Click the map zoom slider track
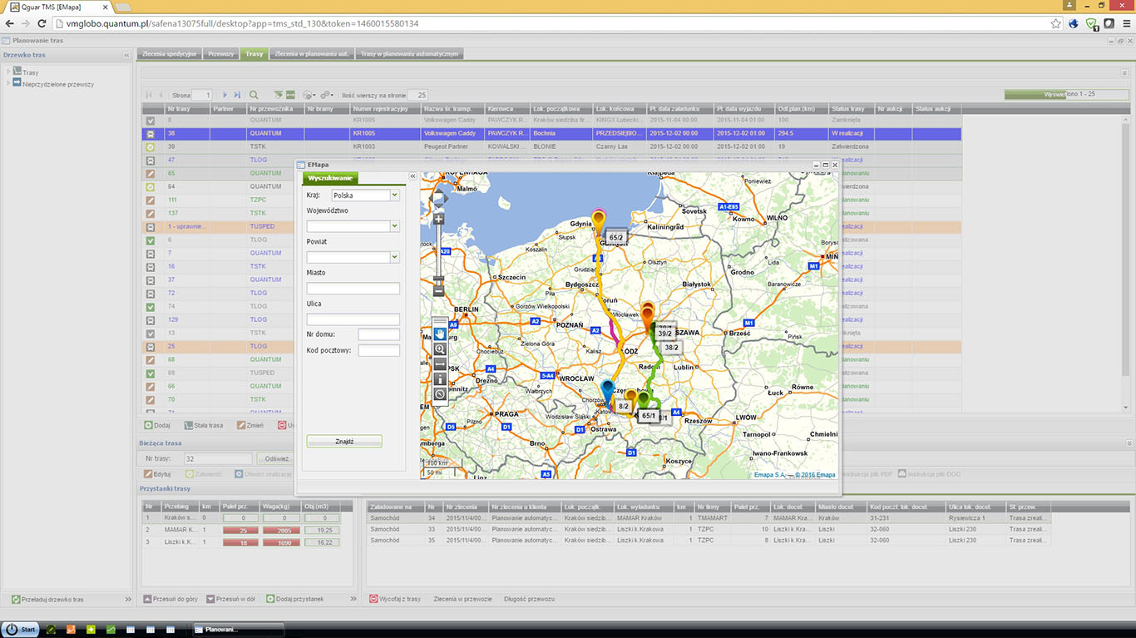Screen dimensions: 1136x638 (438, 255)
